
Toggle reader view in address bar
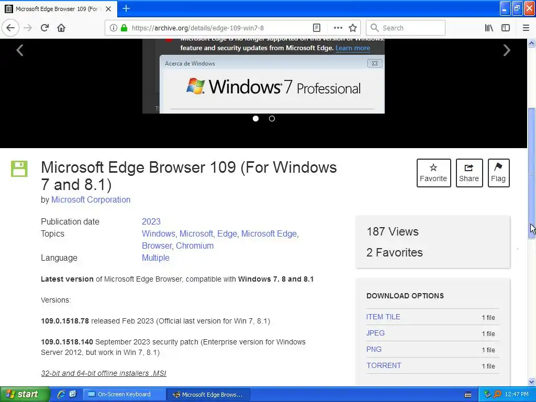[x=317, y=28]
